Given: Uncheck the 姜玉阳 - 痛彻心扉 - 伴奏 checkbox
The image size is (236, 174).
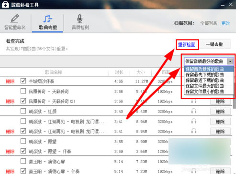Looking at the screenshot, I should point(23,171).
